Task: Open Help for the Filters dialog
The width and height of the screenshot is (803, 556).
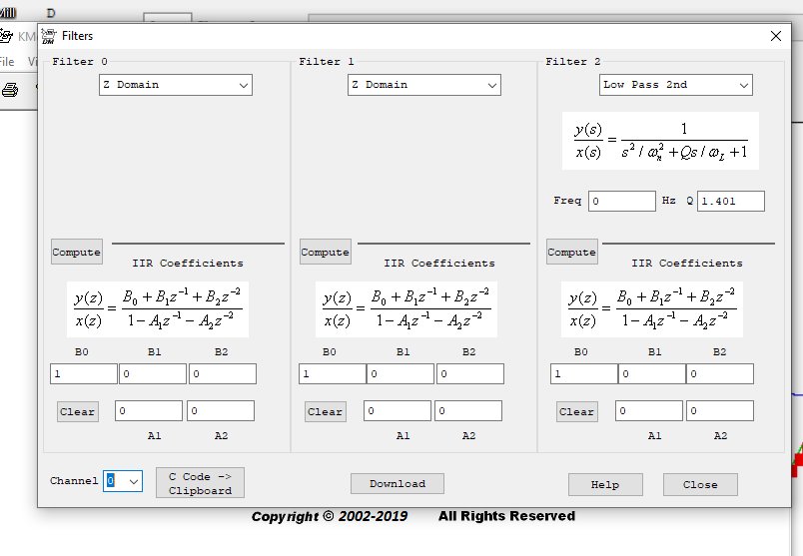Action: point(605,484)
